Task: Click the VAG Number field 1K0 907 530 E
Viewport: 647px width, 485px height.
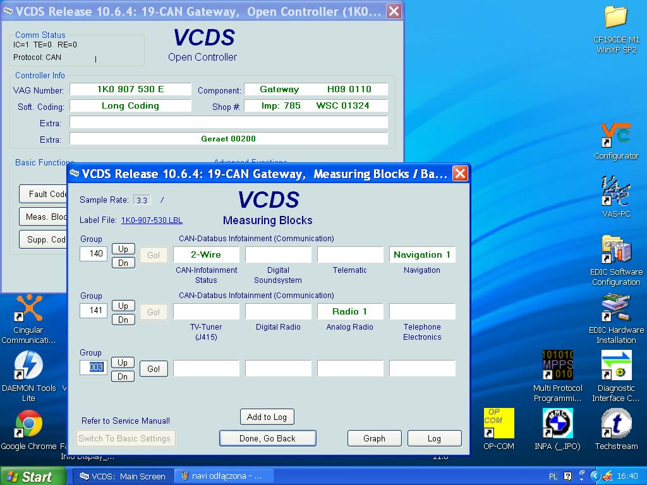Action: (130, 89)
